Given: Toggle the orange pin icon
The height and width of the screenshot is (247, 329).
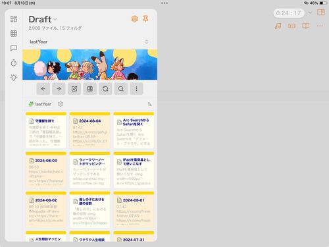Looking at the screenshot, I should coord(145,19).
